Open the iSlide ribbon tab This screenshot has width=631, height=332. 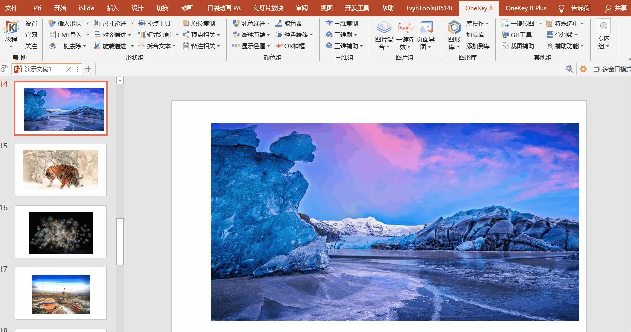86,8
